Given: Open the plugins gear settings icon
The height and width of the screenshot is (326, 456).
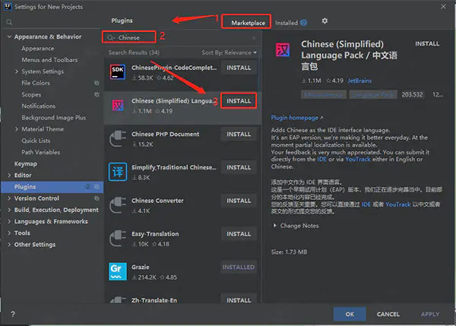Looking at the screenshot, I should click(x=325, y=21).
